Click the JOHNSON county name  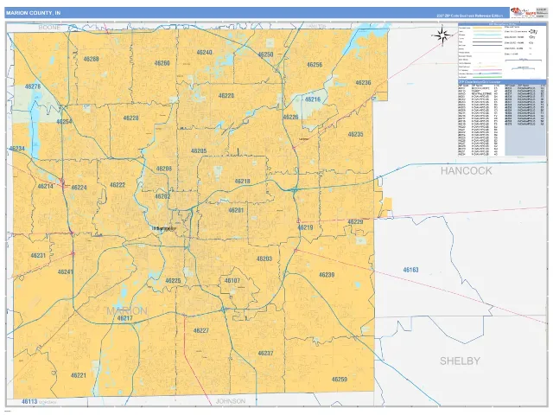231,401
